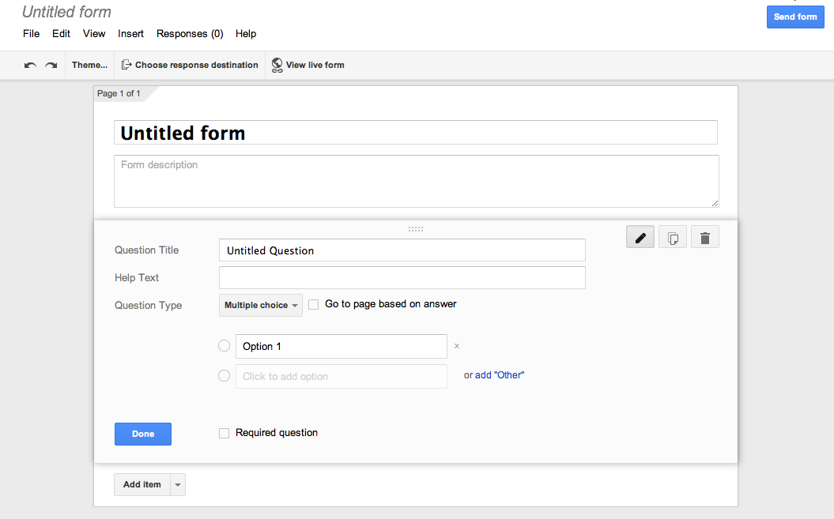The image size is (834, 519).
Task: Expand the Add item dropdown arrow
Action: (177, 484)
